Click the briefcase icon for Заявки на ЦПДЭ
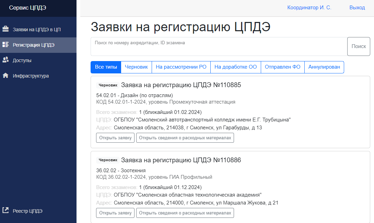This screenshot has height=223, width=374. 5,29
